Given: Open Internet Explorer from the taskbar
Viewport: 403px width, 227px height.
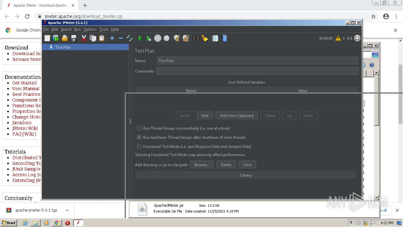Looking at the screenshot, I should 25,223.
